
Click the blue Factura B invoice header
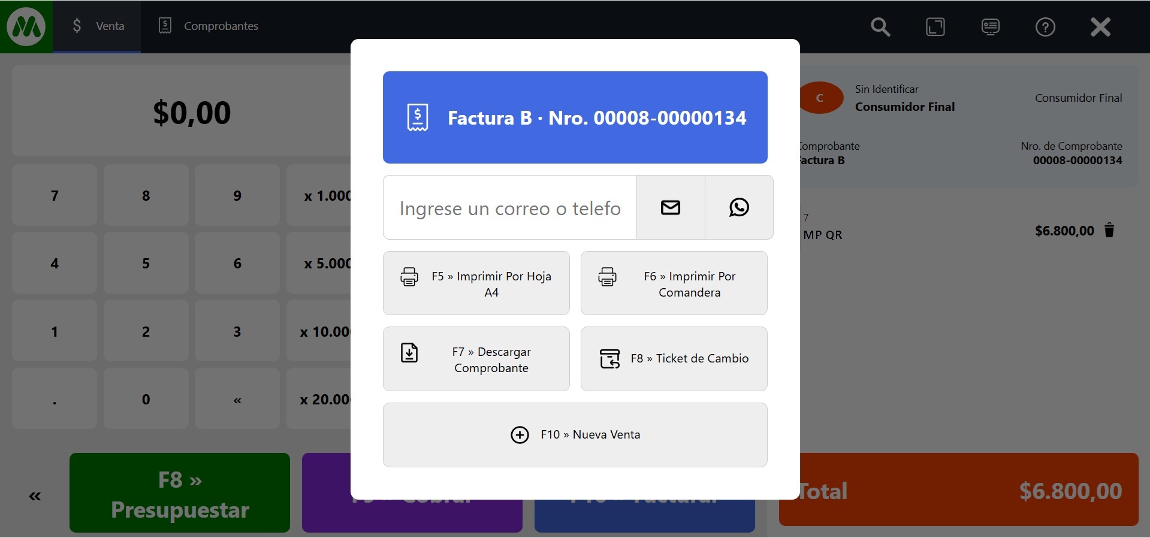[x=575, y=117]
